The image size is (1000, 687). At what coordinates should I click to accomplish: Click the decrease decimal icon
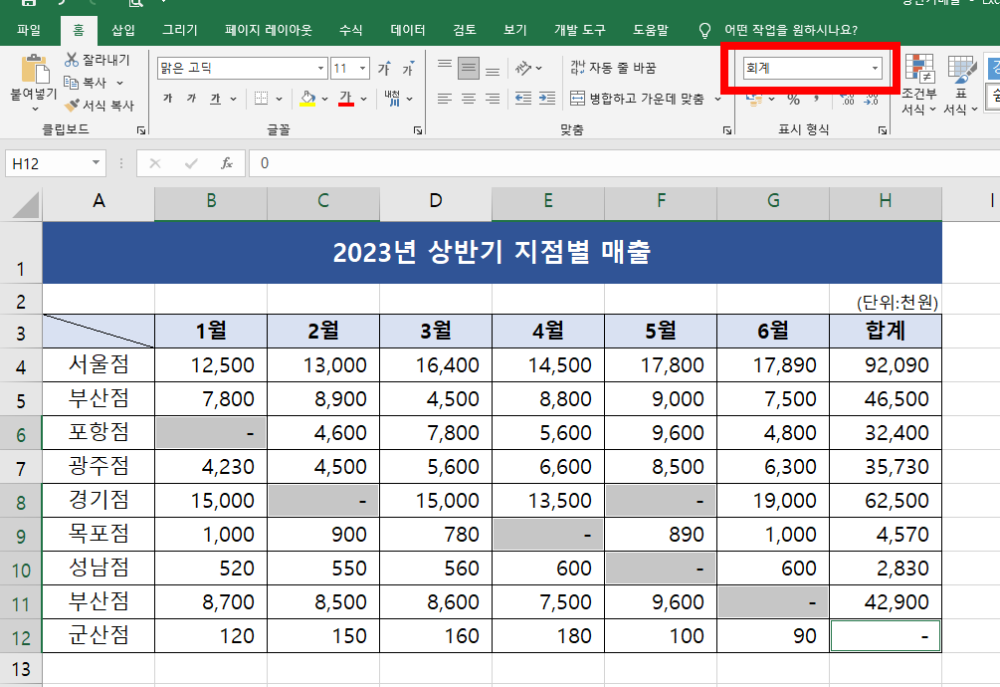point(872,99)
